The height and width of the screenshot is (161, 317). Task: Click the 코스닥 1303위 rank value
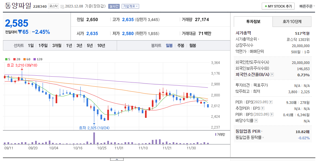[x=298, y=39]
